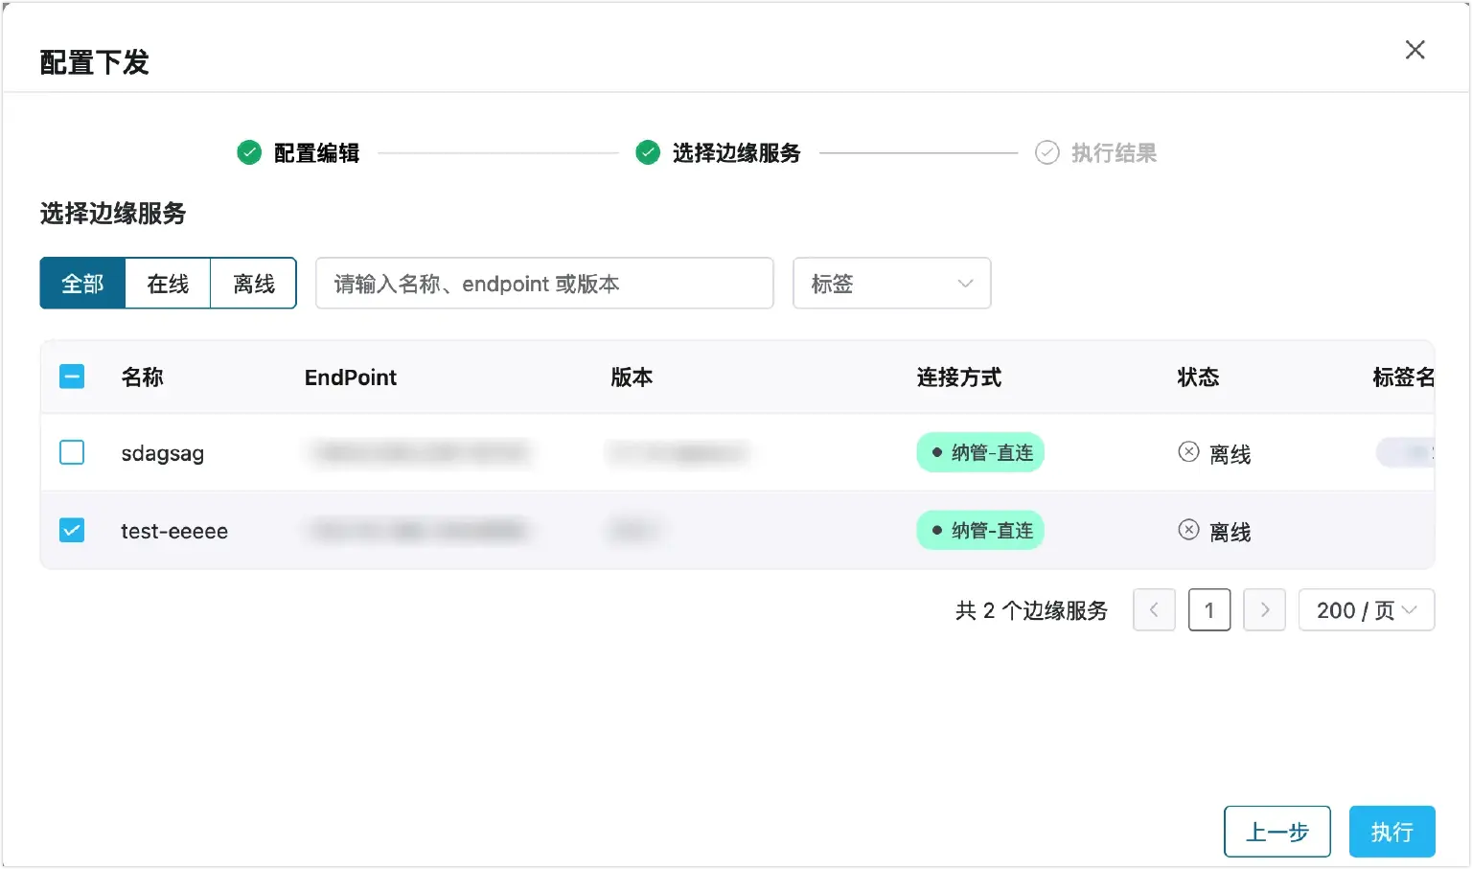Close the 配置下发 dialog
The width and height of the screenshot is (1472, 869).
(x=1414, y=50)
